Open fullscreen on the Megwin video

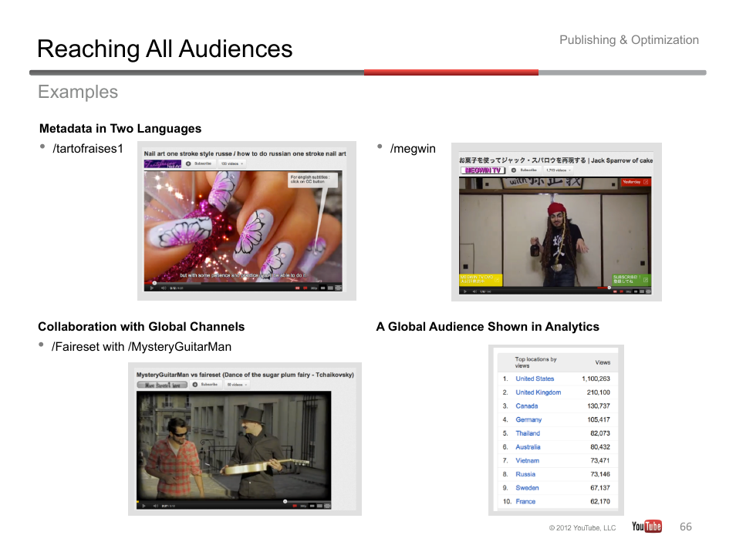tap(648, 291)
